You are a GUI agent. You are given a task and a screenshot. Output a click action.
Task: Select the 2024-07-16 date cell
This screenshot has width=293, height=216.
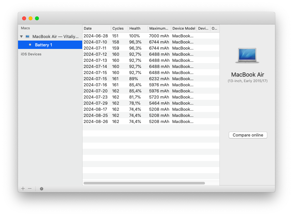tap(95, 85)
